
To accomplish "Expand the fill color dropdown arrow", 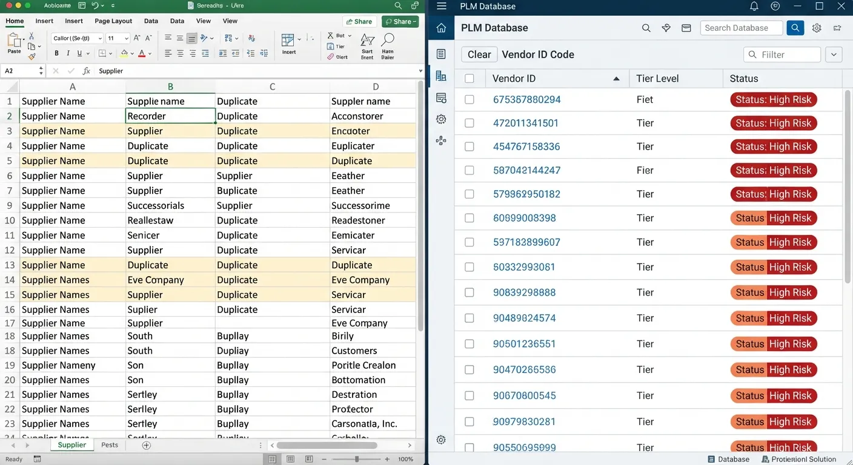I will (x=133, y=53).
